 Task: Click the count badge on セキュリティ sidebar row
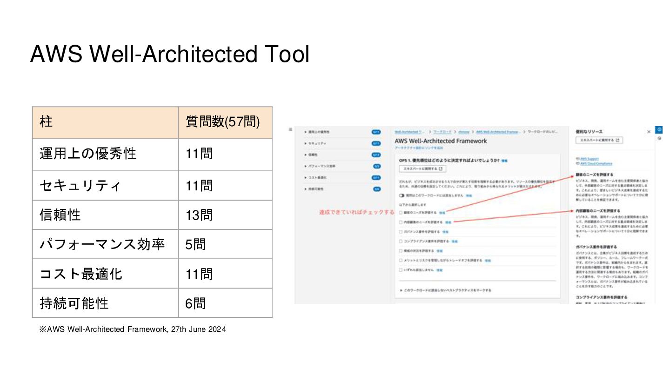376,143
